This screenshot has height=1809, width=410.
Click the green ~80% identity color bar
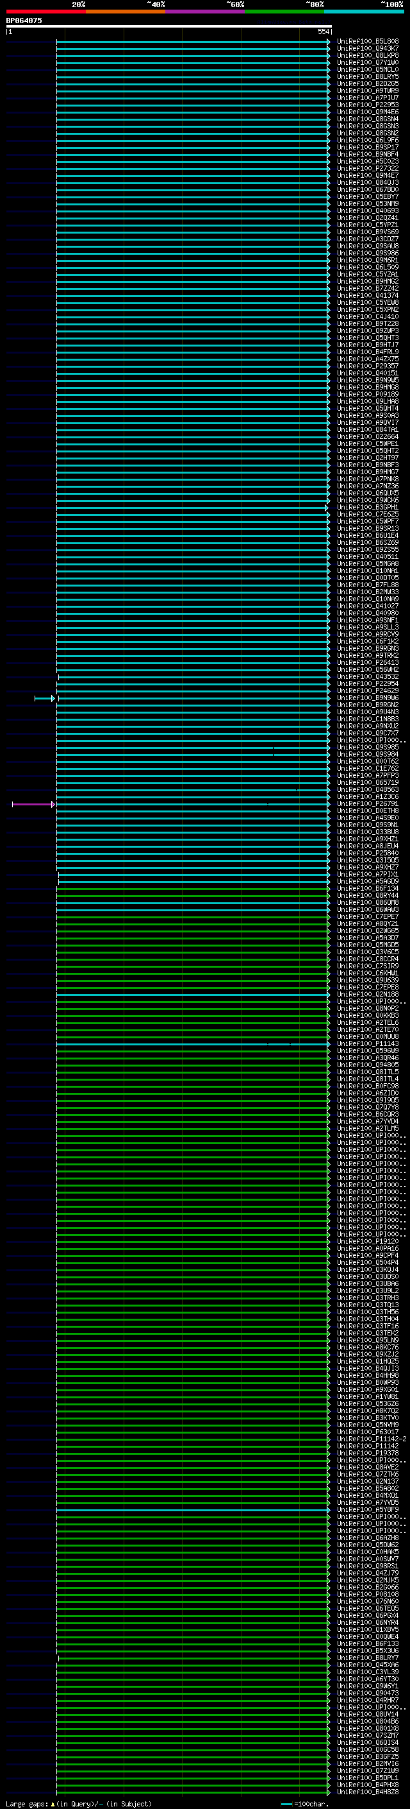(x=284, y=12)
